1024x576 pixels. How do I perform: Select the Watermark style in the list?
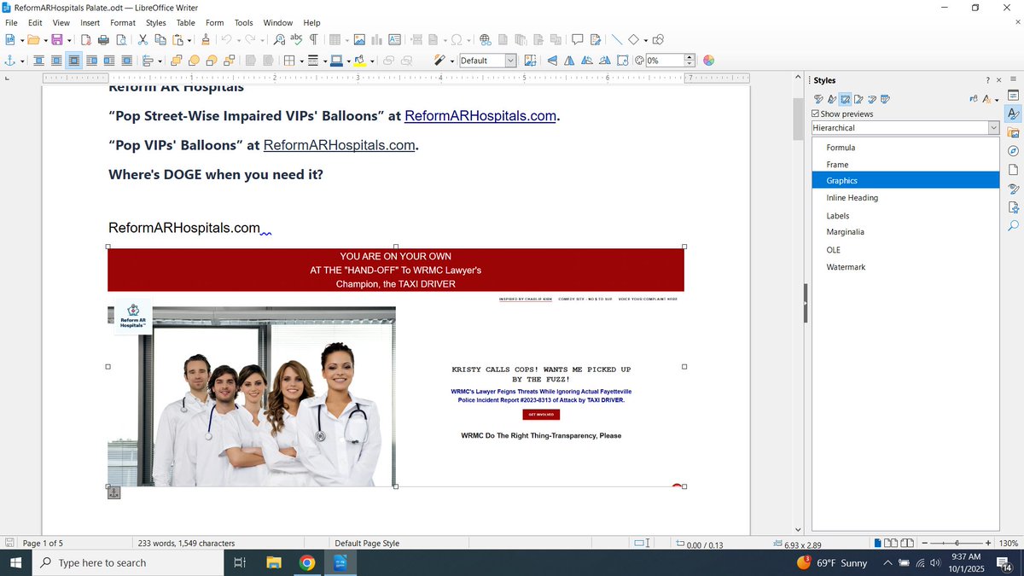click(x=905, y=267)
